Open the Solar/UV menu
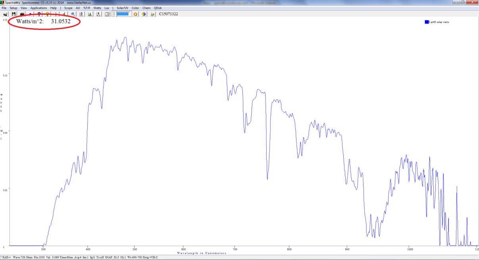The width and height of the screenshot is (479, 260). click(122, 8)
